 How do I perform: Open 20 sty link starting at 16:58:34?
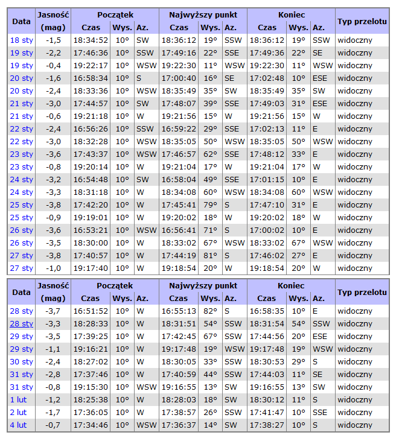[x=22, y=78]
